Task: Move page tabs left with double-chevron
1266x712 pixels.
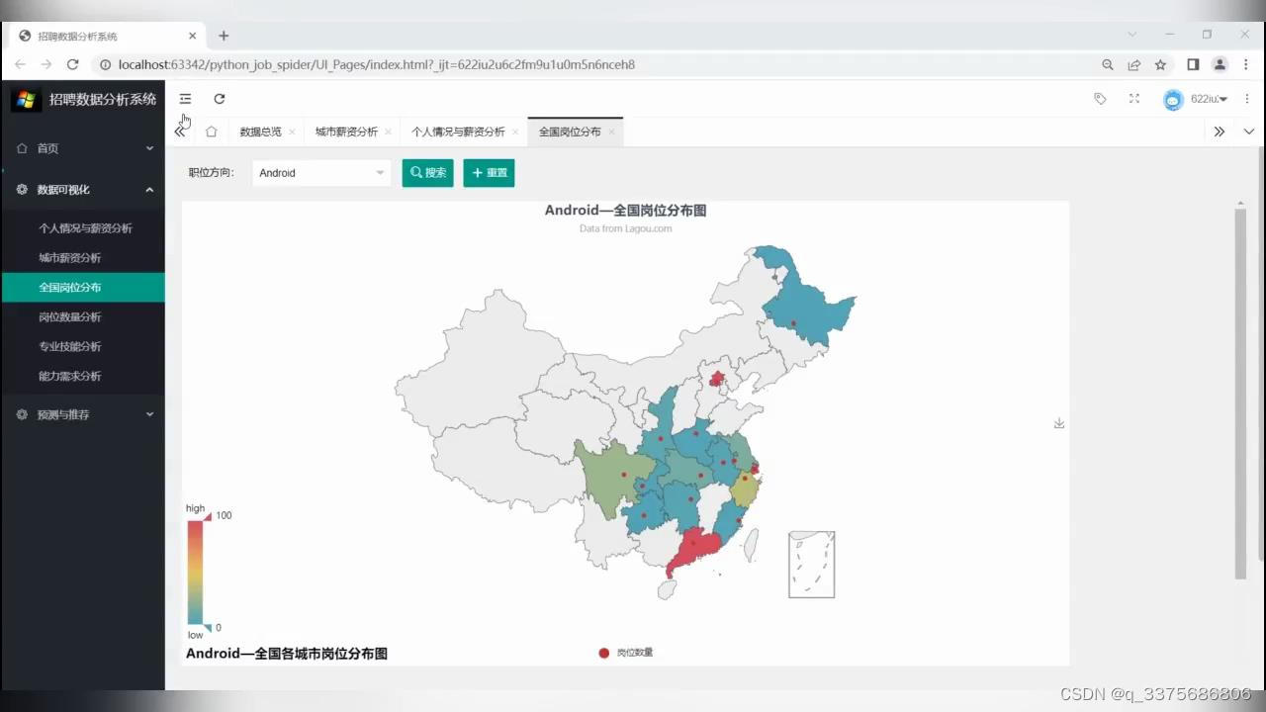Action: pyautogui.click(x=179, y=132)
